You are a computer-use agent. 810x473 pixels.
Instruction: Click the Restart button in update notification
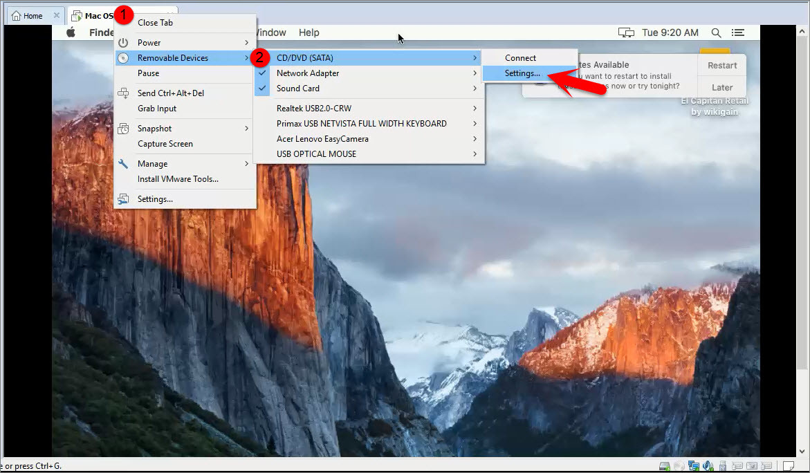[x=722, y=66]
